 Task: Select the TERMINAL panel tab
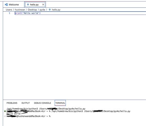click(x=60, y=103)
